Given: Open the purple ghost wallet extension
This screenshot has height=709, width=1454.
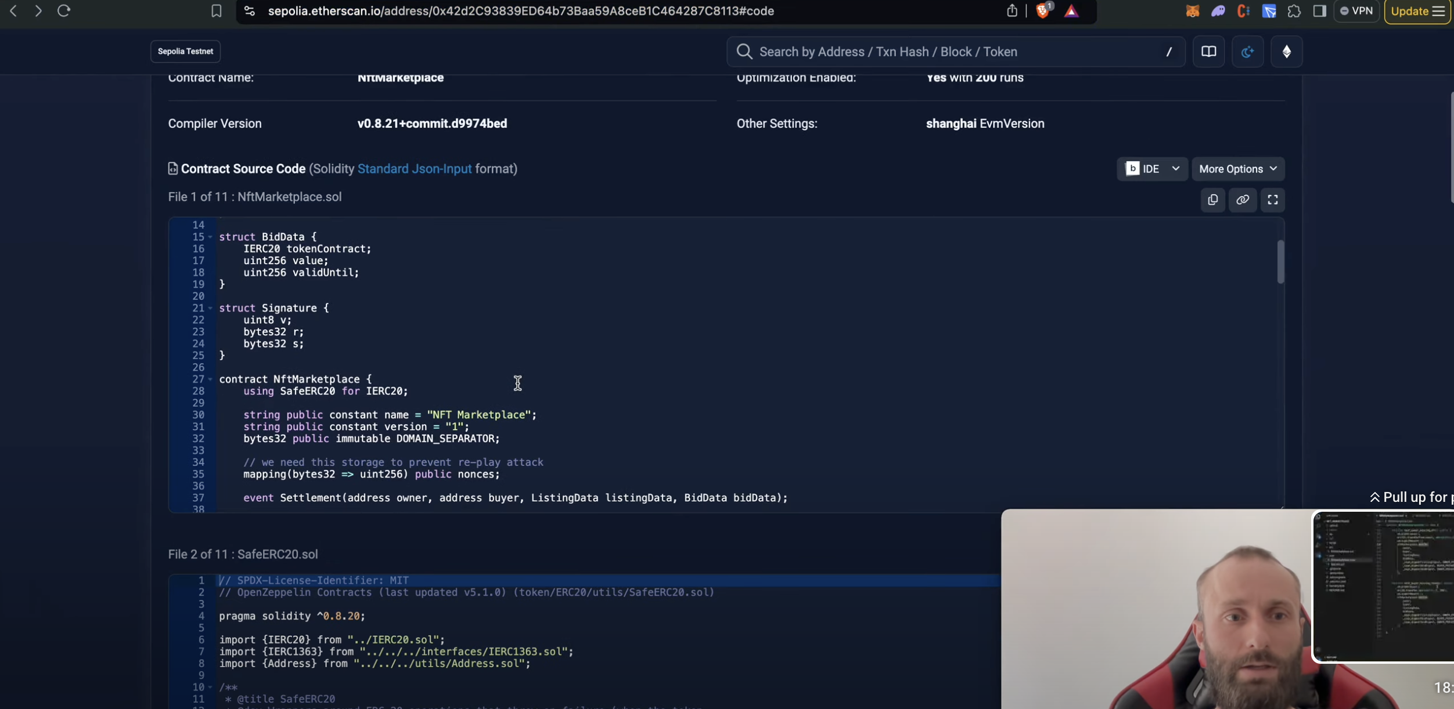Looking at the screenshot, I should pos(1218,11).
